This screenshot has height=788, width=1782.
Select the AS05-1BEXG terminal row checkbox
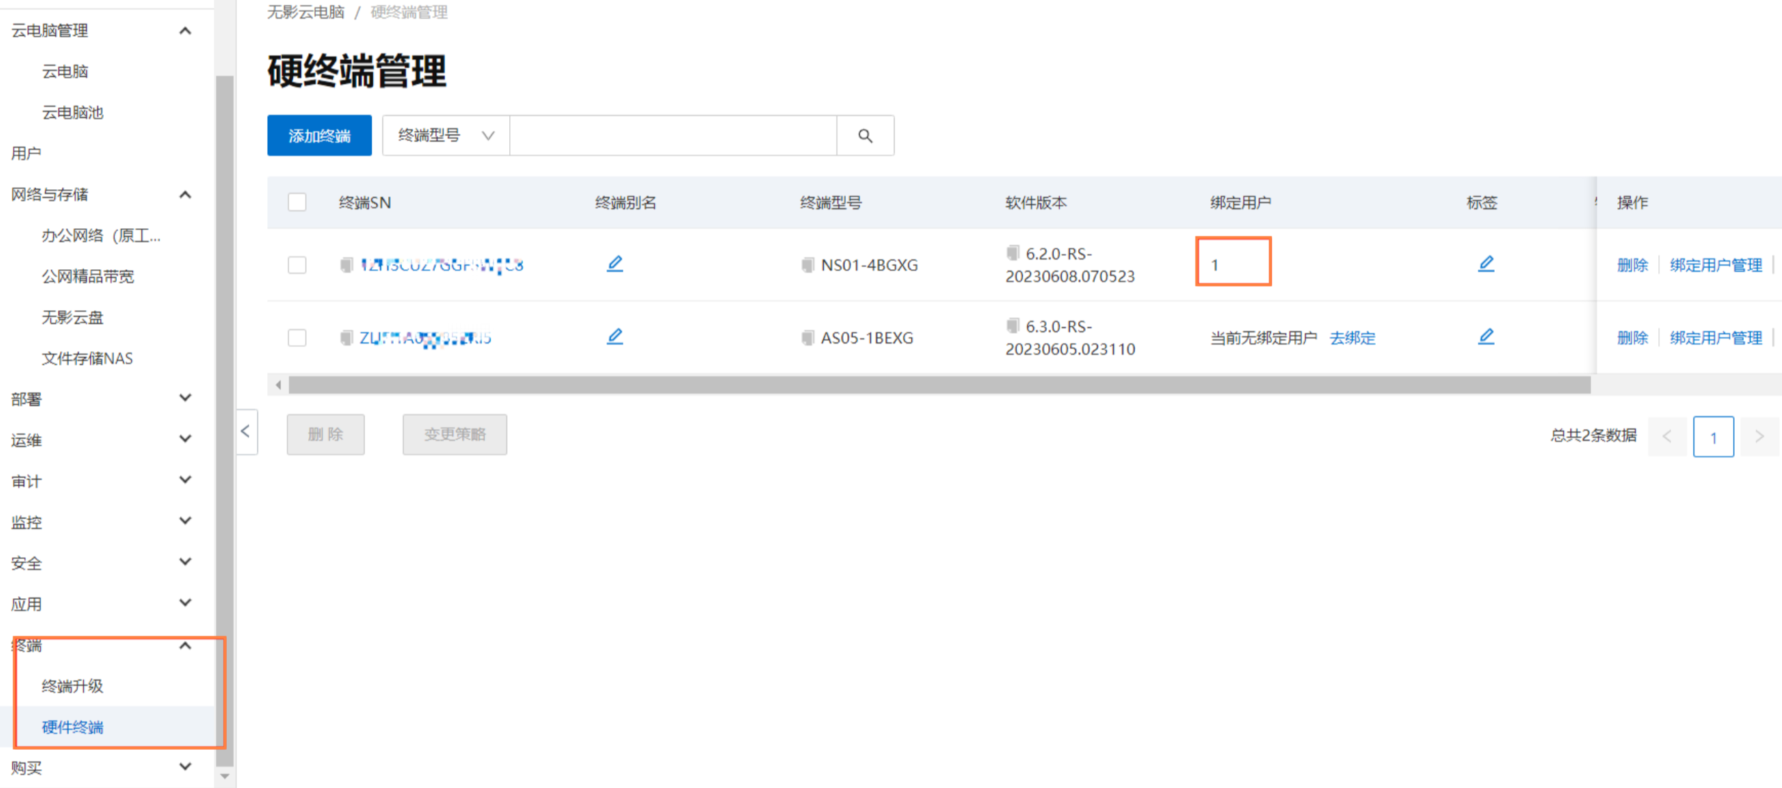[297, 338]
